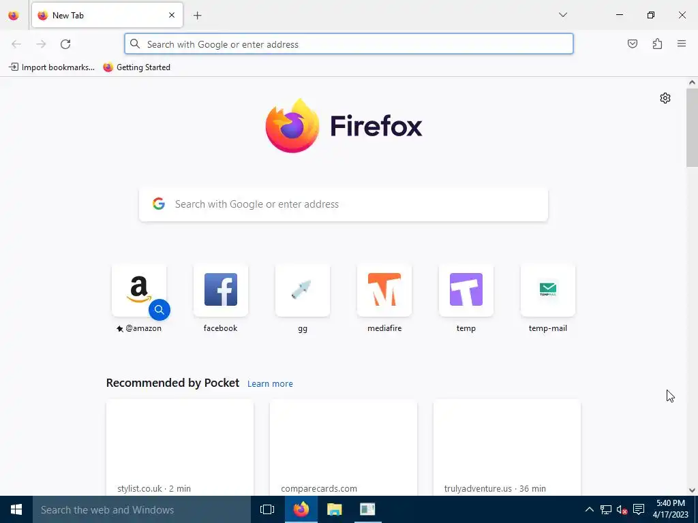Open network status tray icon
698x523 pixels.
(606, 509)
